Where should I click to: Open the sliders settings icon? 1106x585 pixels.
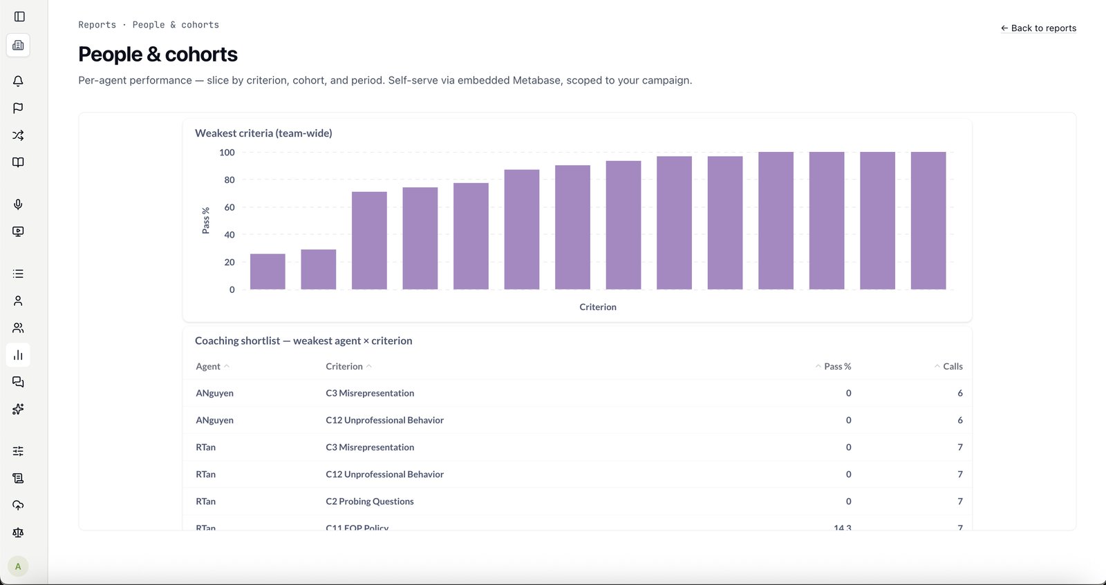pyautogui.click(x=18, y=451)
